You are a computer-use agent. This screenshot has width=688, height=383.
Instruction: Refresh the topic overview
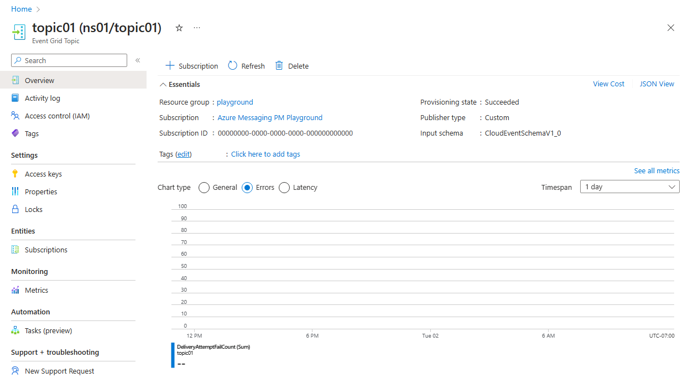(246, 65)
